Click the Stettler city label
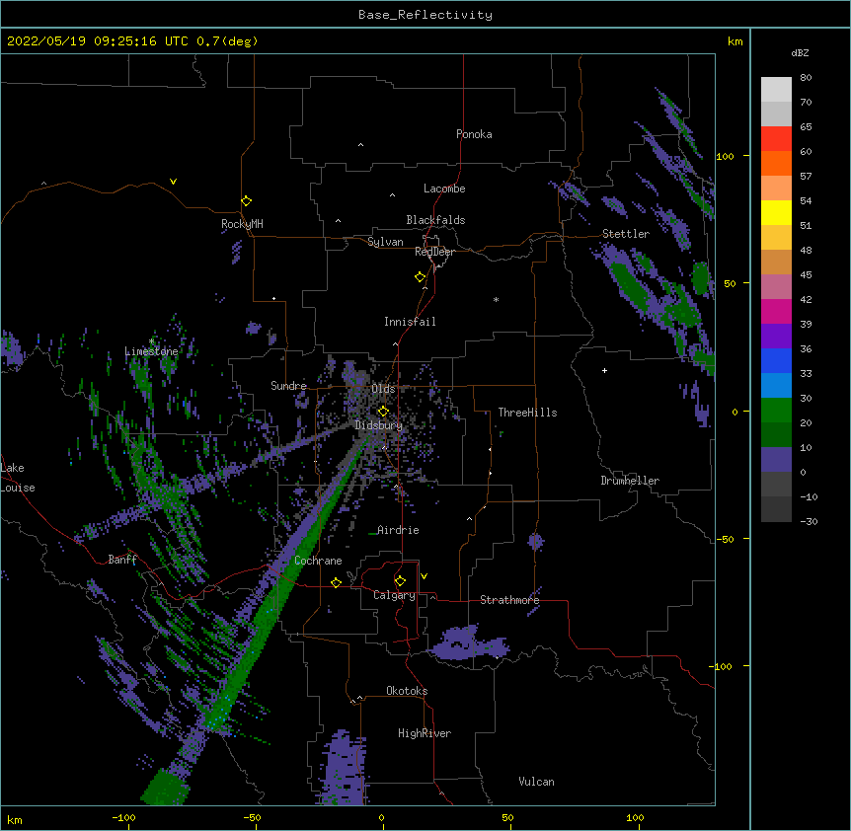The width and height of the screenshot is (851, 831). pos(626,234)
